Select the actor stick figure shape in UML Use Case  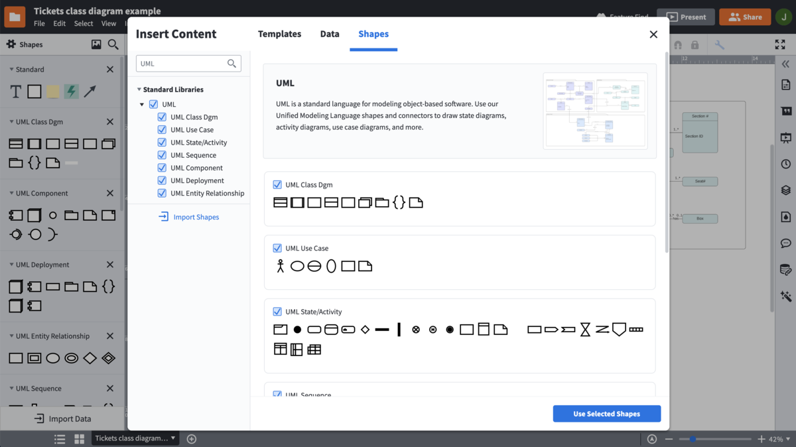[x=279, y=265]
